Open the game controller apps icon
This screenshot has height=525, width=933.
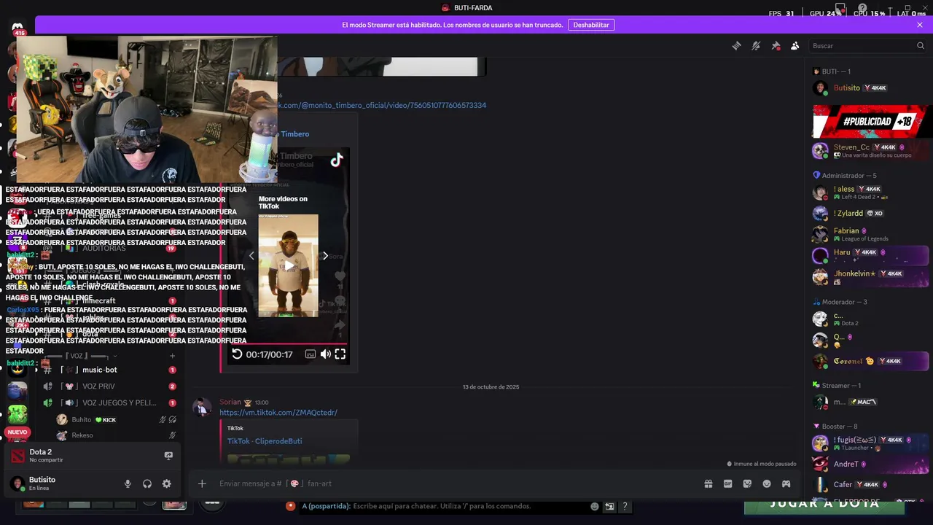786,483
